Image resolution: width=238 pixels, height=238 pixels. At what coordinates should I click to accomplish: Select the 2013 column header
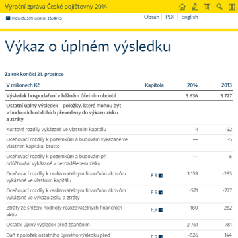click(x=227, y=85)
